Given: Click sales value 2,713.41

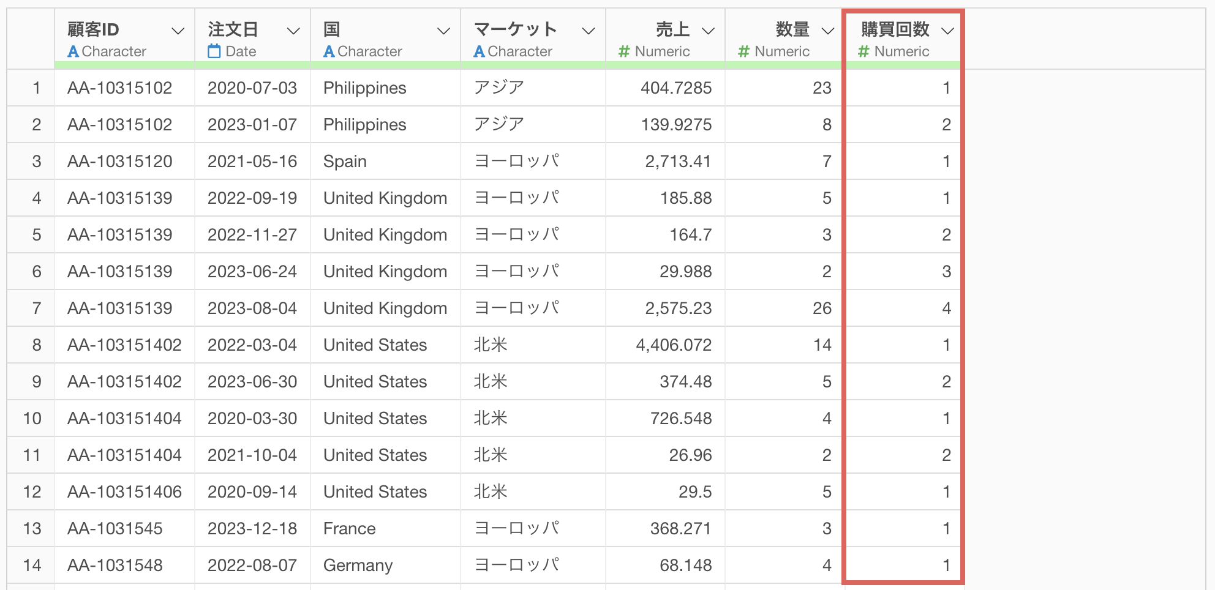Looking at the screenshot, I should [x=678, y=162].
